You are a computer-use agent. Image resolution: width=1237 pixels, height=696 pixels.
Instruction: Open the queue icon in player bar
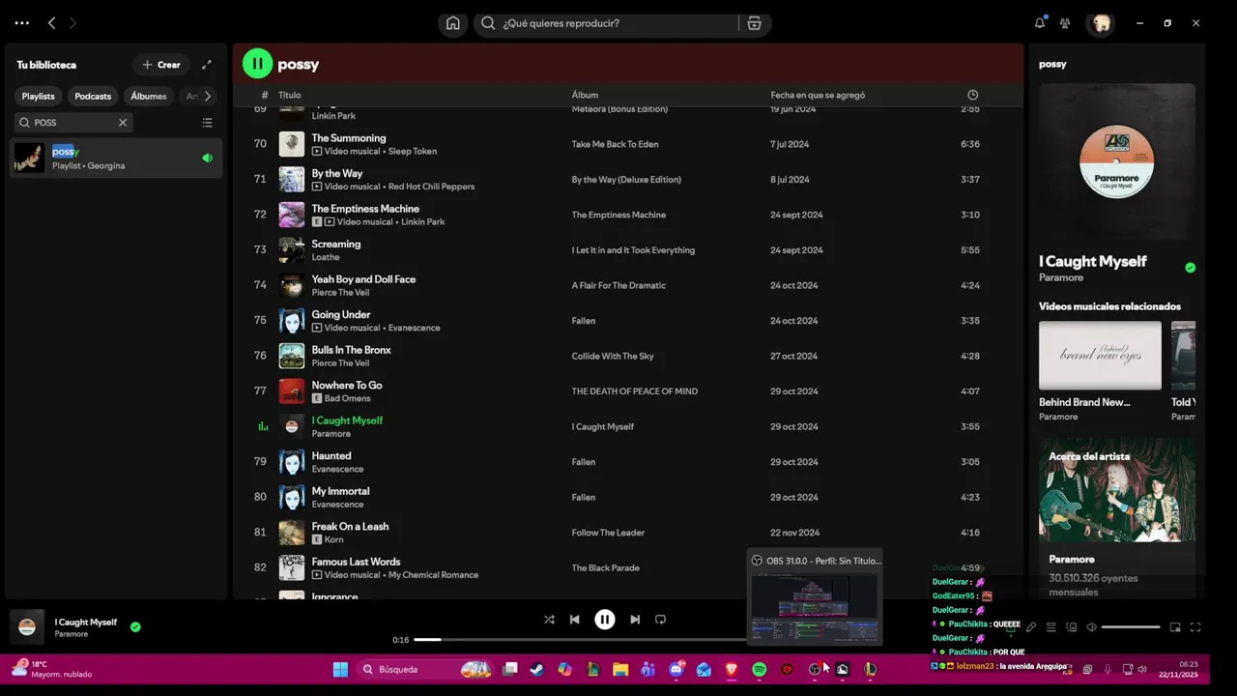pos(1051,627)
